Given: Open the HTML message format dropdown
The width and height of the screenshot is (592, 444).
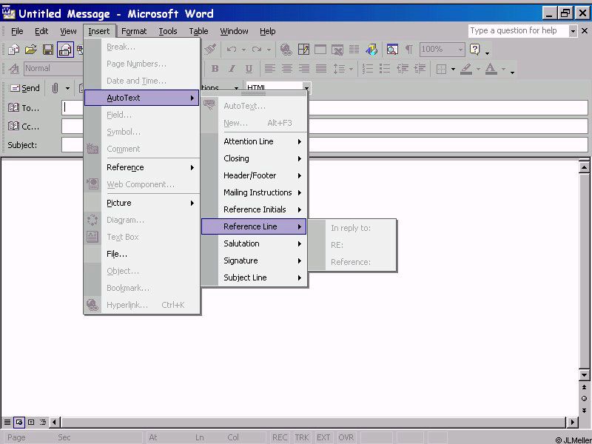Looking at the screenshot, I should click(306, 88).
